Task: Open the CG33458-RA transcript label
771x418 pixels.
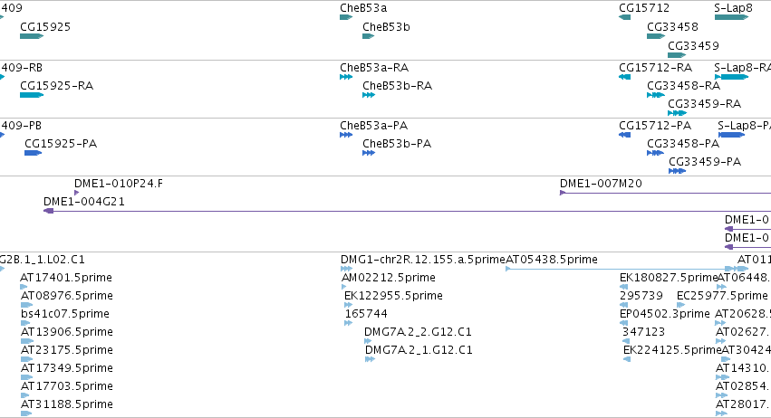Action: tap(683, 85)
